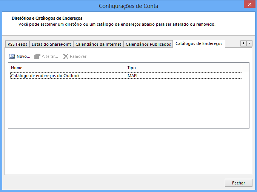Select the Calendários Publicados tab
Viewport: 257px width, 192px height.
click(x=148, y=44)
